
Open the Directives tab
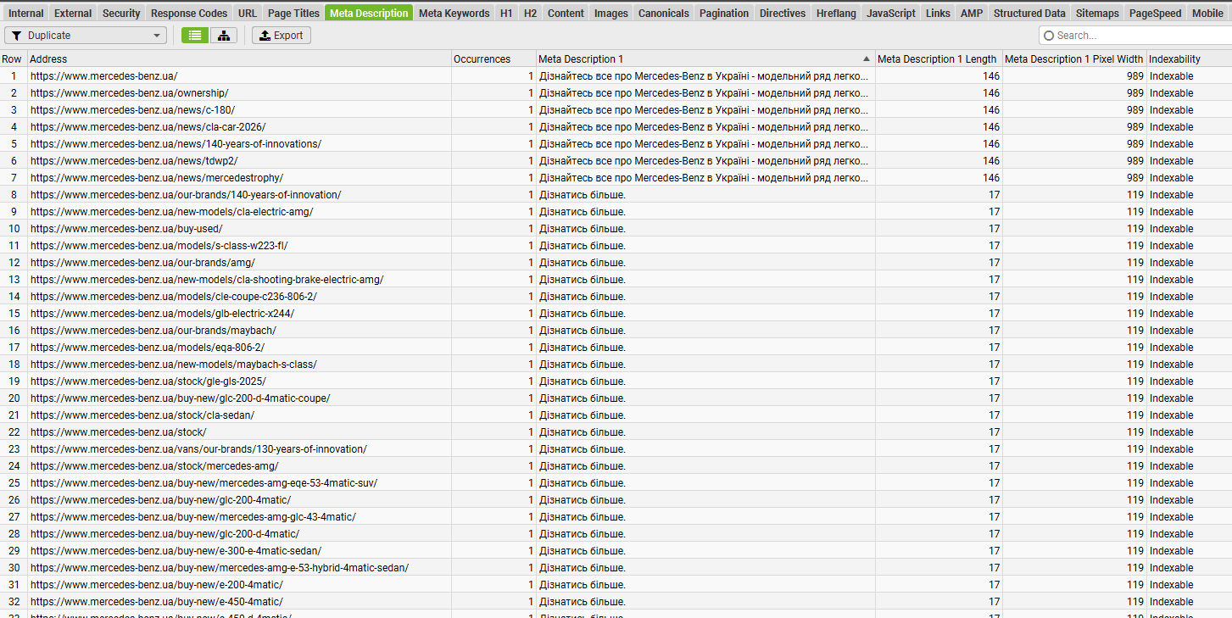point(783,13)
